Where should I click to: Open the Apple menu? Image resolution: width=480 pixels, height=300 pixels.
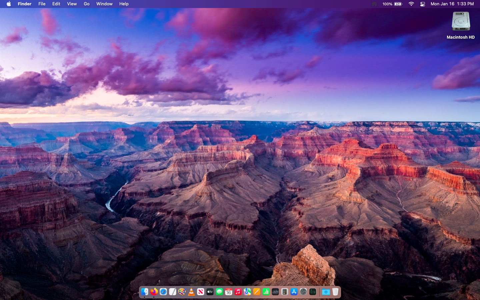(x=9, y=4)
